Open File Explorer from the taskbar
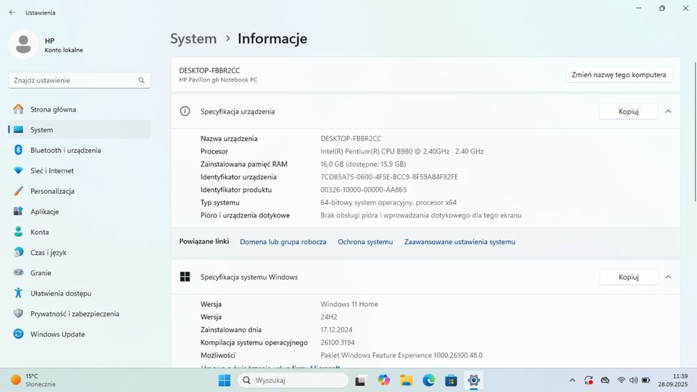Image resolution: width=697 pixels, height=392 pixels. pos(406,380)
